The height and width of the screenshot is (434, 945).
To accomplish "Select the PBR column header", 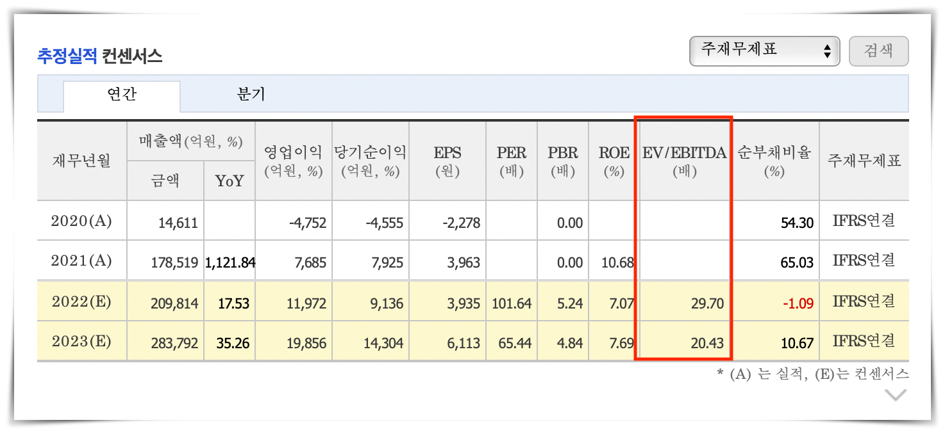I will click(562, 161).
